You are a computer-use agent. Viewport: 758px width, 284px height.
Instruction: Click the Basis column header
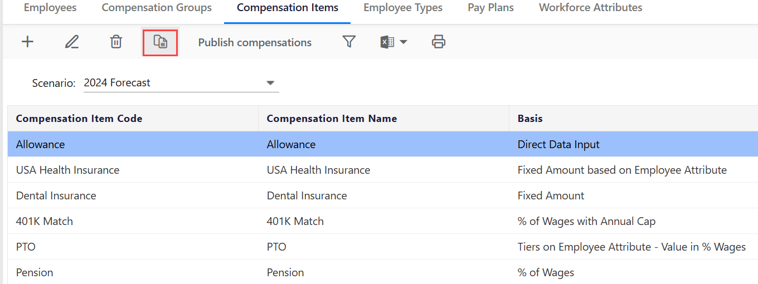pyautogui.click(x=530, y=118)
